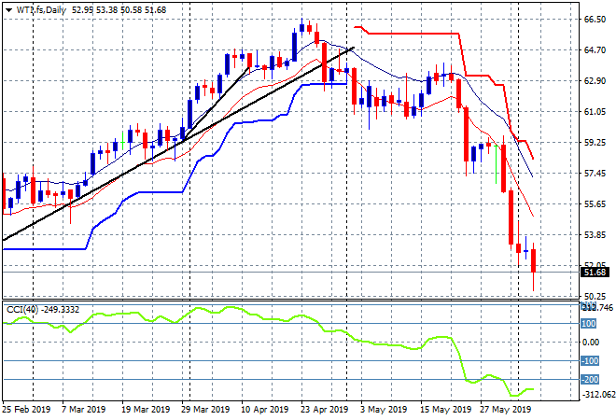Viewport: 616px width, 420px height.
Task: Click the 3 May 2019 date label
Action: 384,410
